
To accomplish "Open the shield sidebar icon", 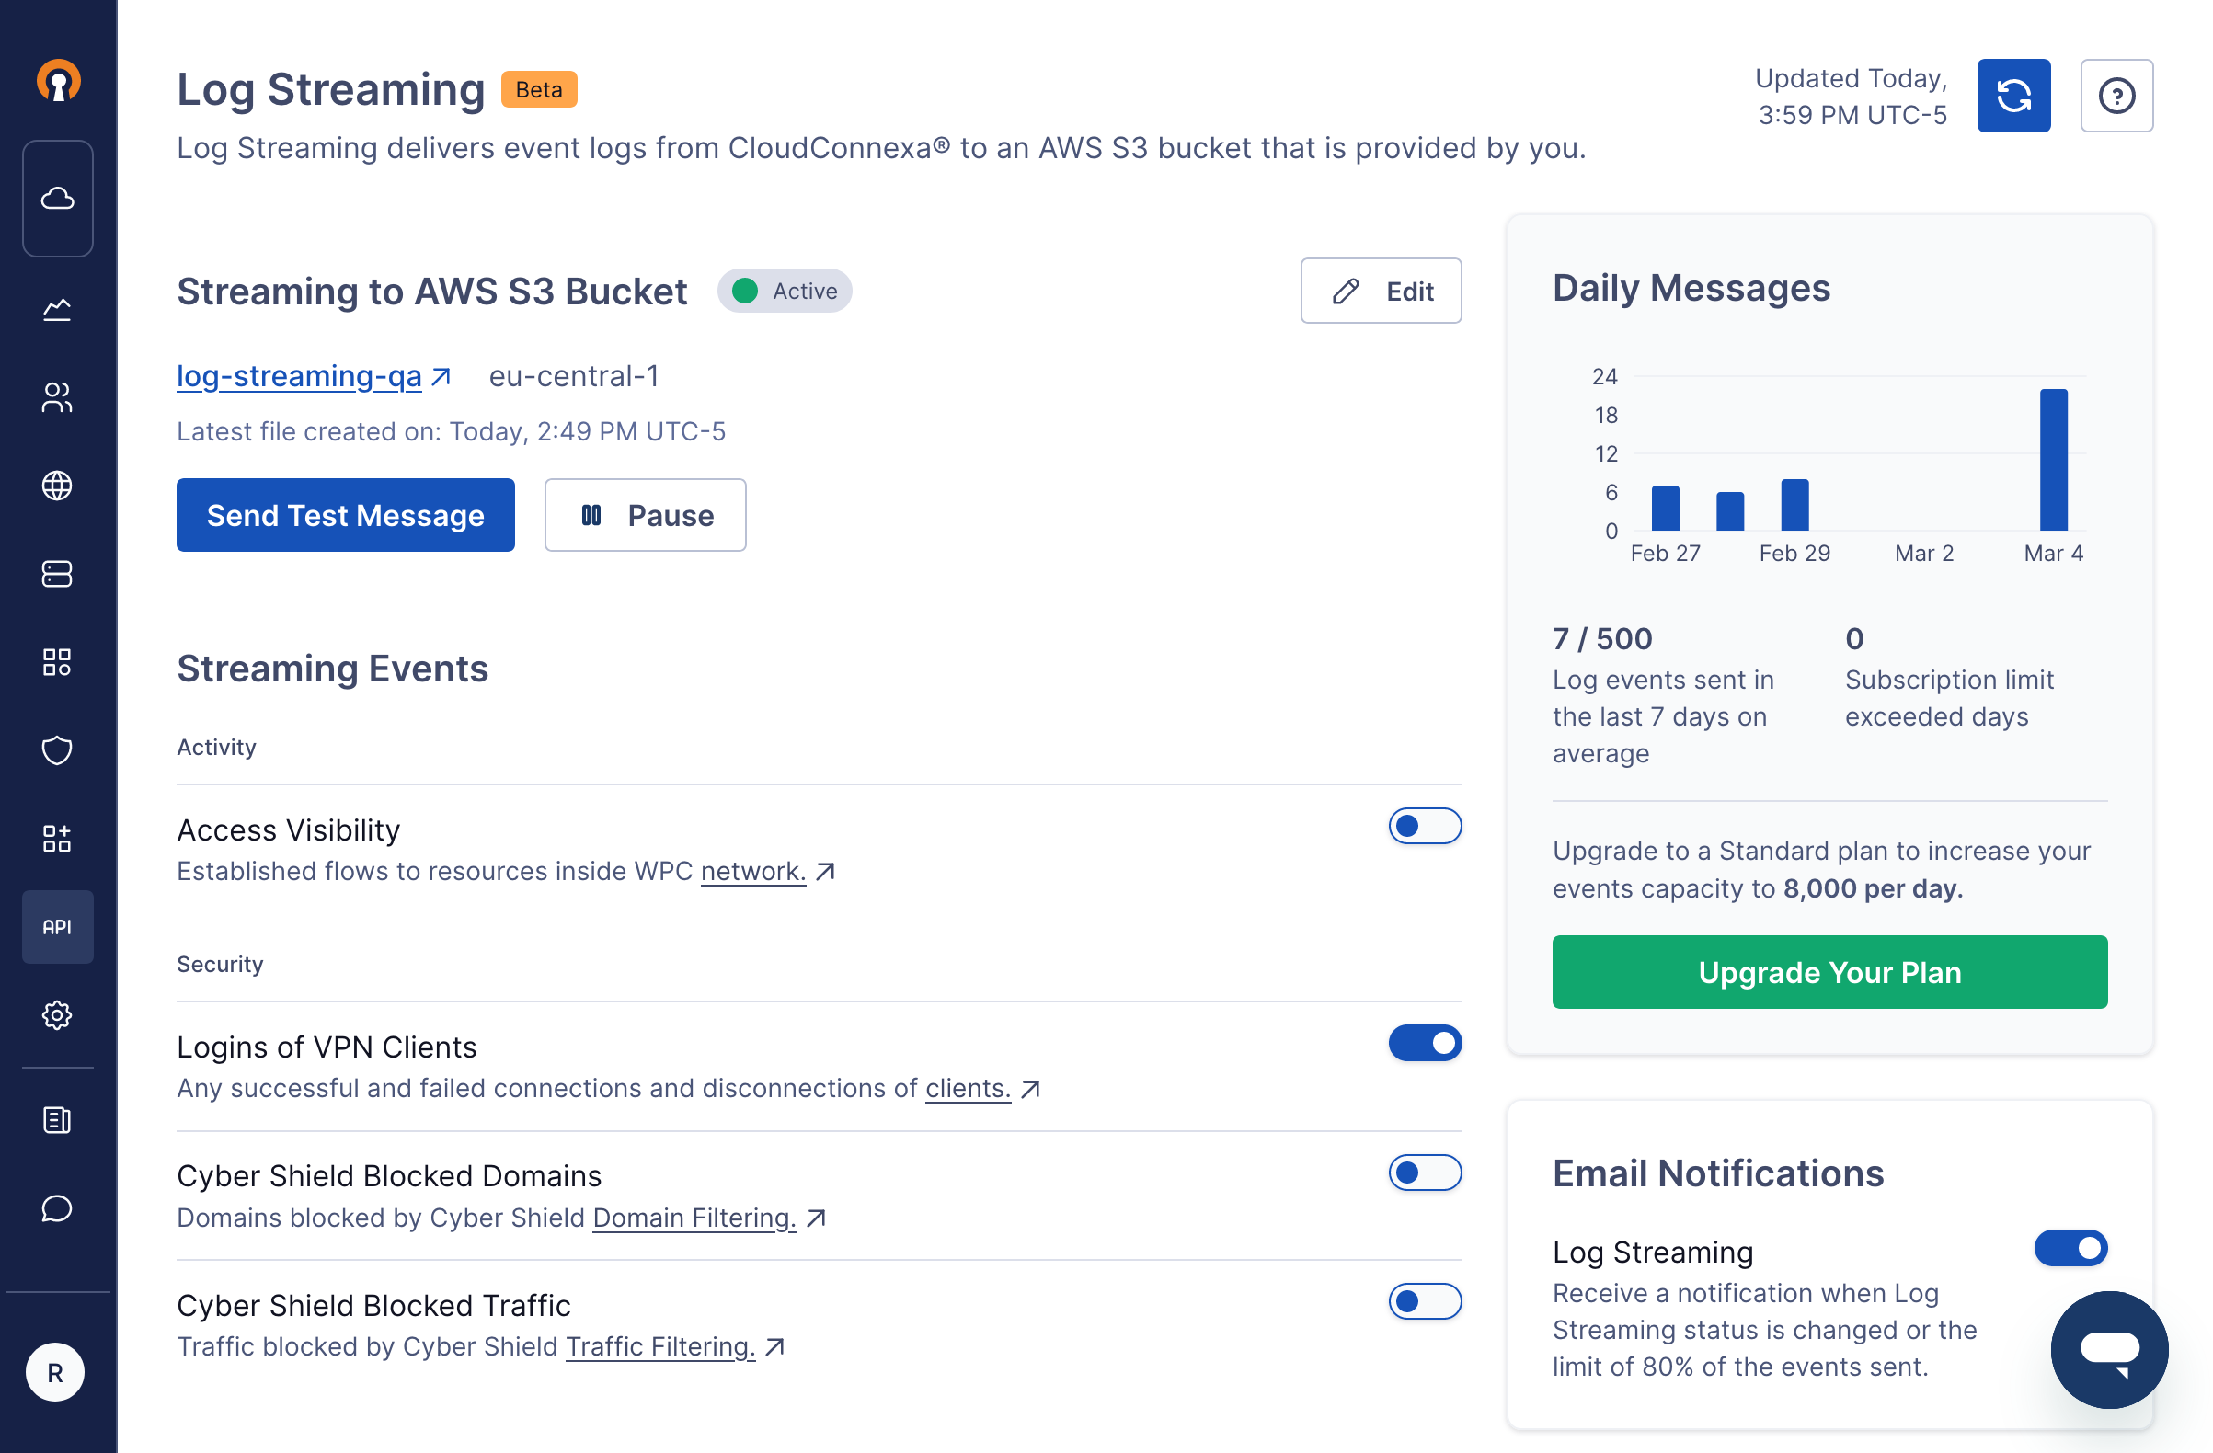I will (x=58, y=749).
